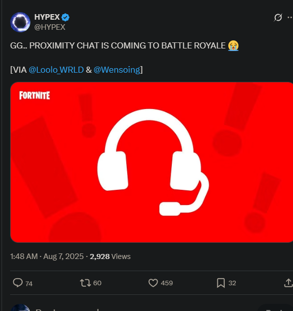Open the @Loolo_WRLD mention link
The image size is (293, 311).
pyautogui.click(x=56, y=70)
